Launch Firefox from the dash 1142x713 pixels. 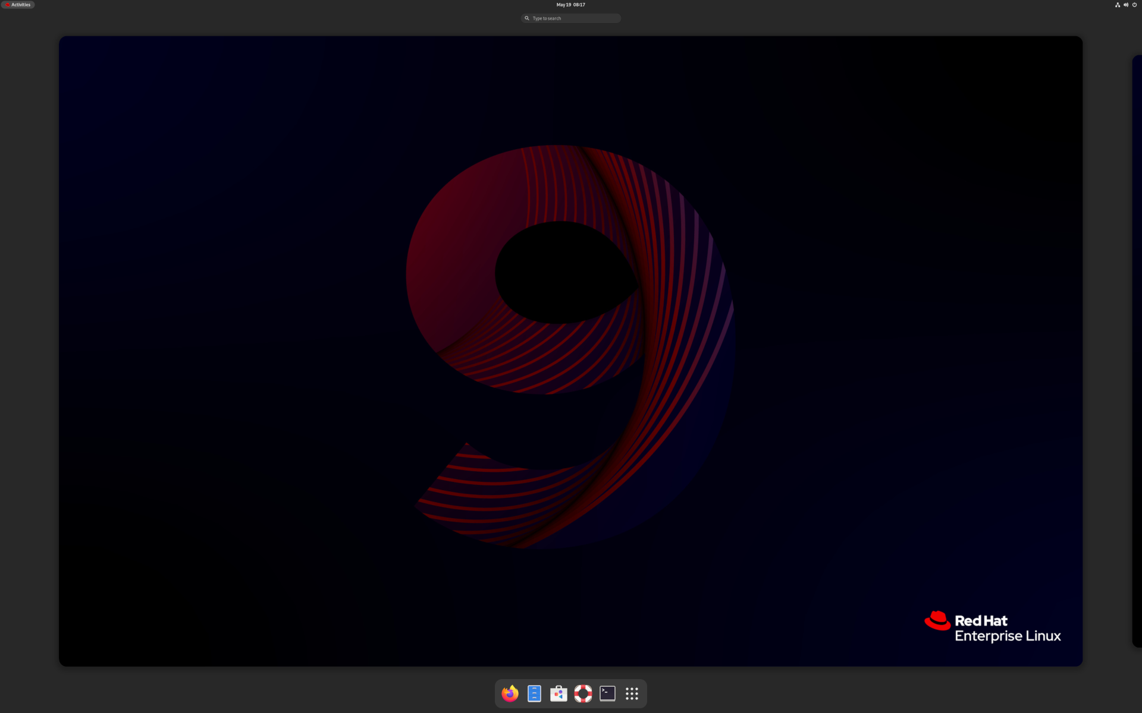[x=510, y=693]
